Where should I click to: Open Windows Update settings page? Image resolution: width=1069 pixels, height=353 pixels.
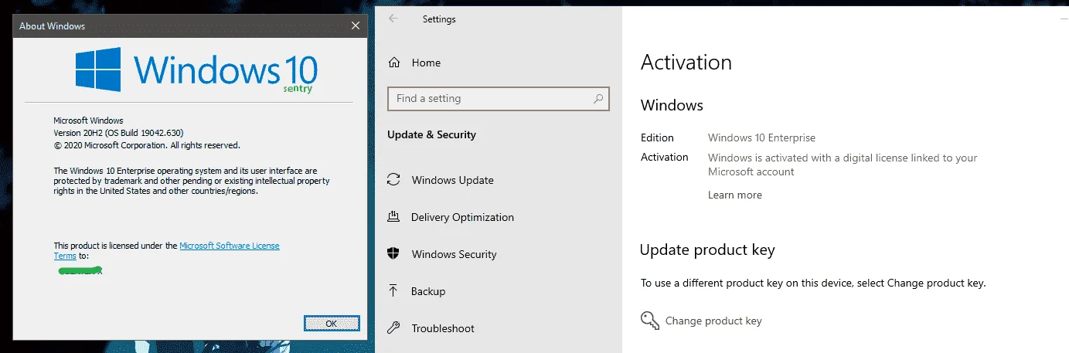(x=452, y=180)
